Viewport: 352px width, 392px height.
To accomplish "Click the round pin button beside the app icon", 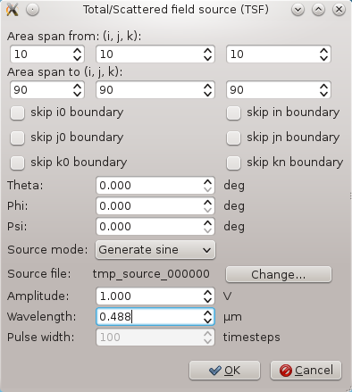I will (32, 10).
